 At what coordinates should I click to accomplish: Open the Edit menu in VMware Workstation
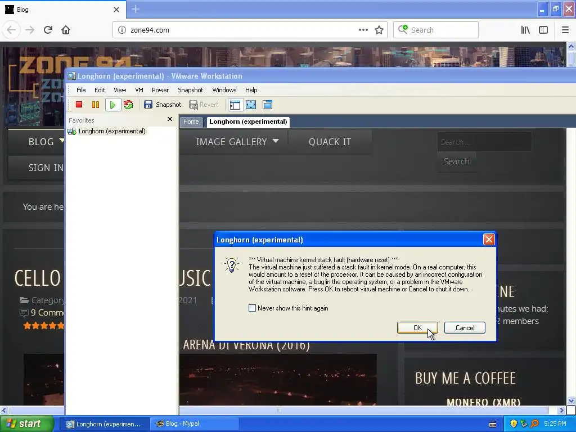tap(100, 90)
